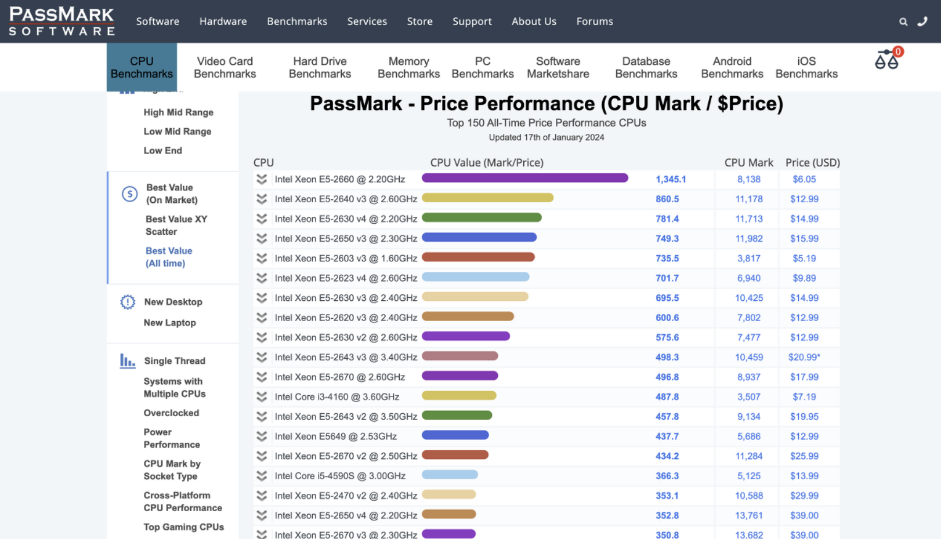Expand the Xeon E5-2603 v3 row chevron

(262, 258)
